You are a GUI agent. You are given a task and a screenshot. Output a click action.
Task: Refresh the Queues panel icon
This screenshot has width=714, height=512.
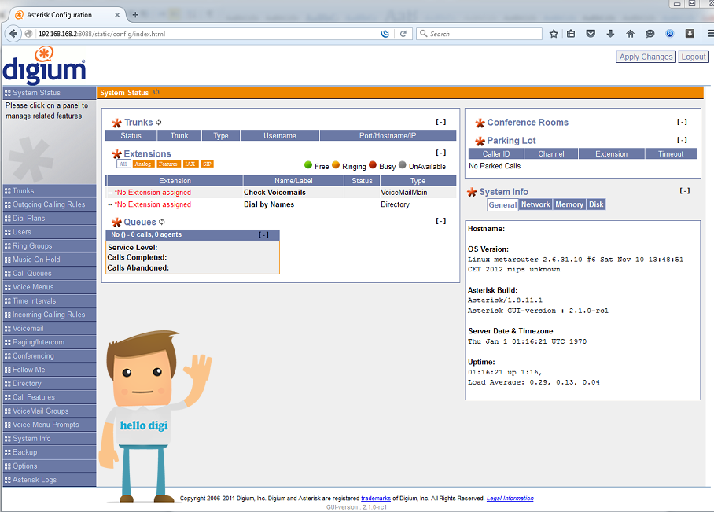point(162,222)
